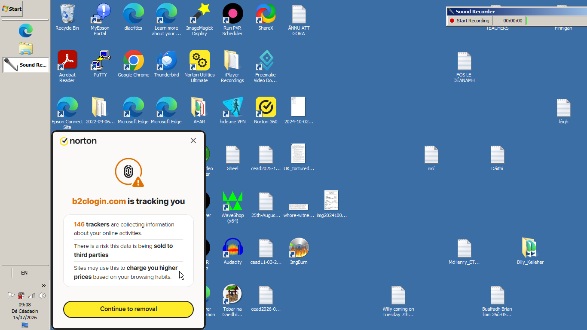This screenshot has width=587, height=330.
Task: Click the '146 trackers' text
Action: [x=92, y=224]
